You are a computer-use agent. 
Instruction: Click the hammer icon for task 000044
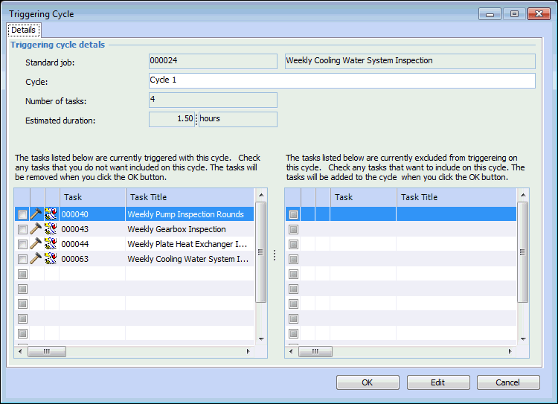[36, 244]
